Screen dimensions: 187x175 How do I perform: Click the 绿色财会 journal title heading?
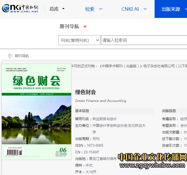(x=85, y=92)
